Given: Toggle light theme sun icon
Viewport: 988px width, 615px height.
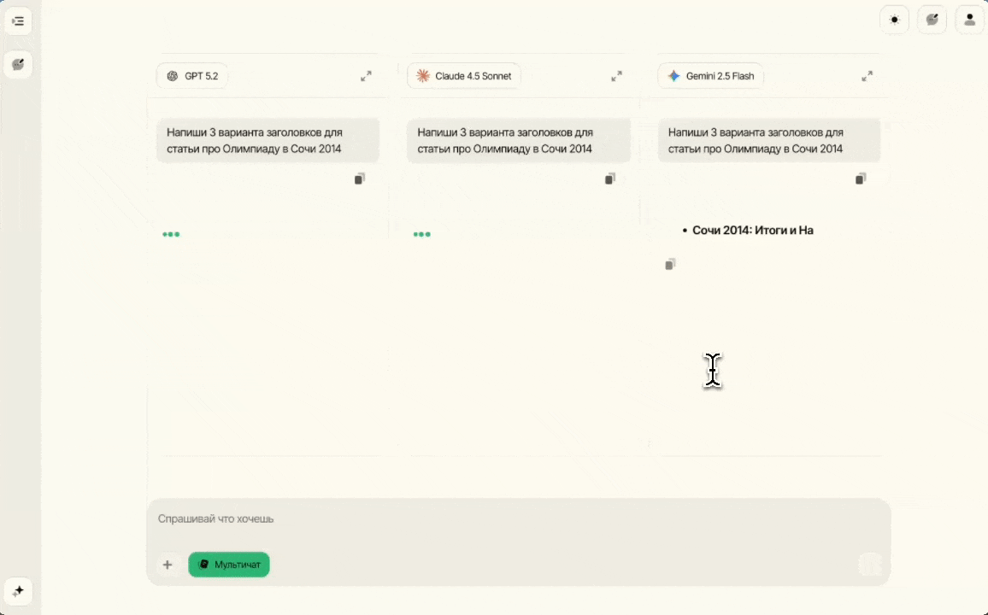Looking at the screenshot, I should point(894,20).
